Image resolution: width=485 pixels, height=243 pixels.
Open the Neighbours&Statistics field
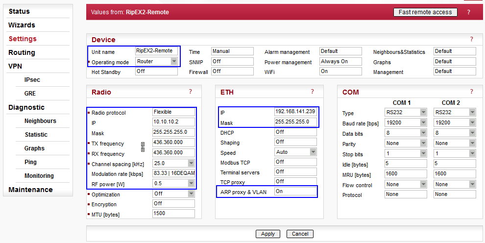[x=455, y=51]
